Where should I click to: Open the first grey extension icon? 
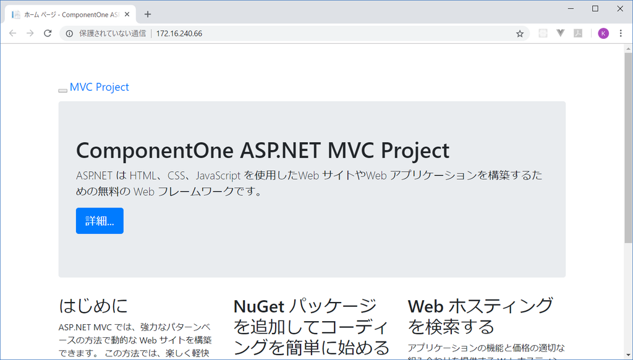click(543, 33)
